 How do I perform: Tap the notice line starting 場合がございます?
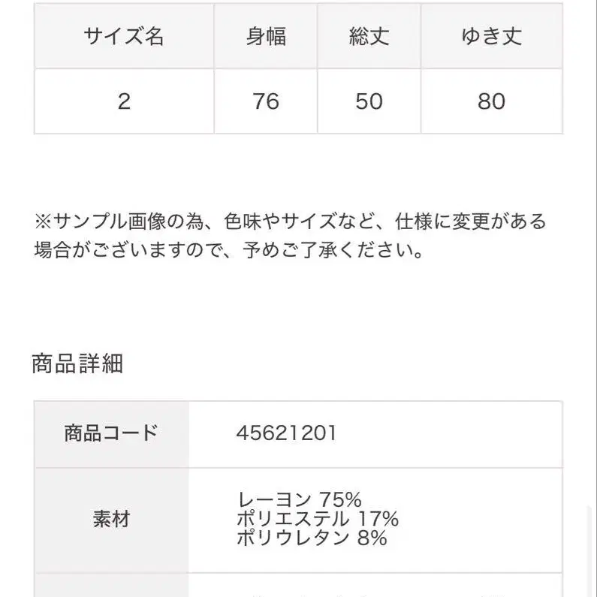[228, 250]
